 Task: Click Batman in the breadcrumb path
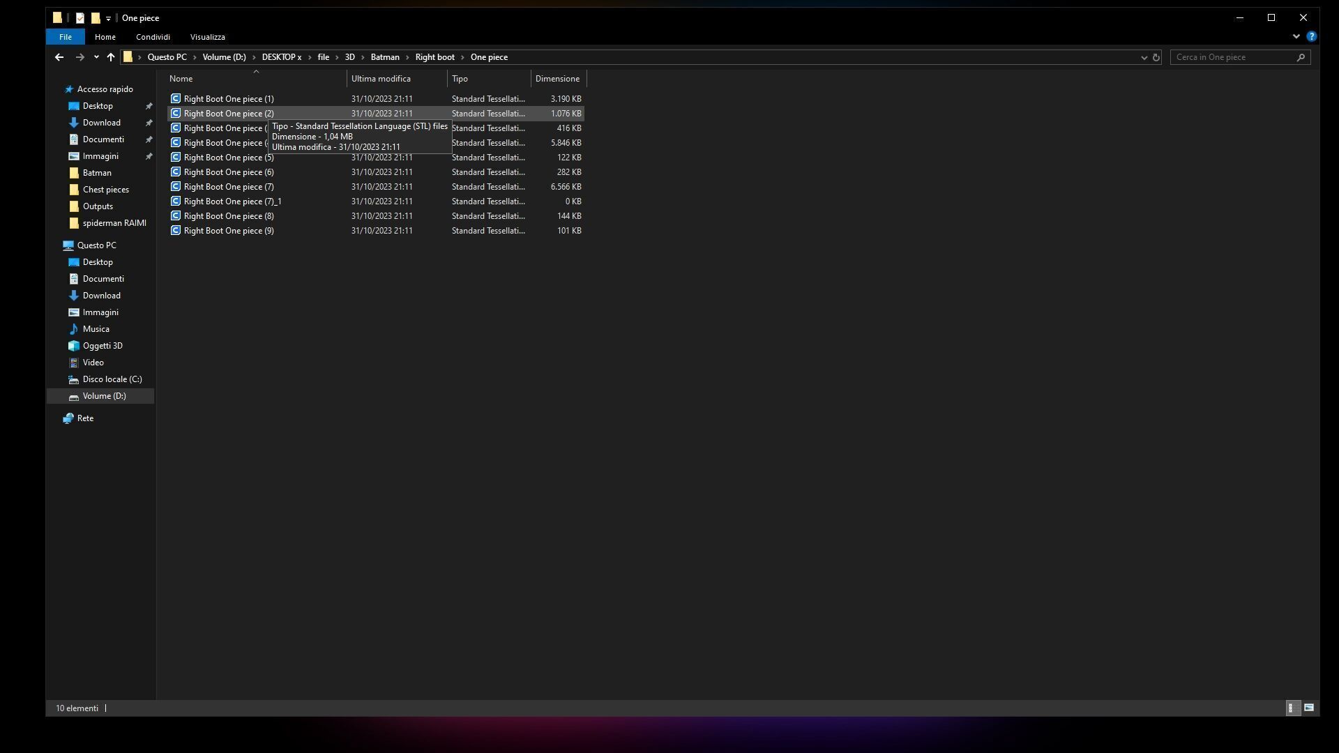pos(385,57)
